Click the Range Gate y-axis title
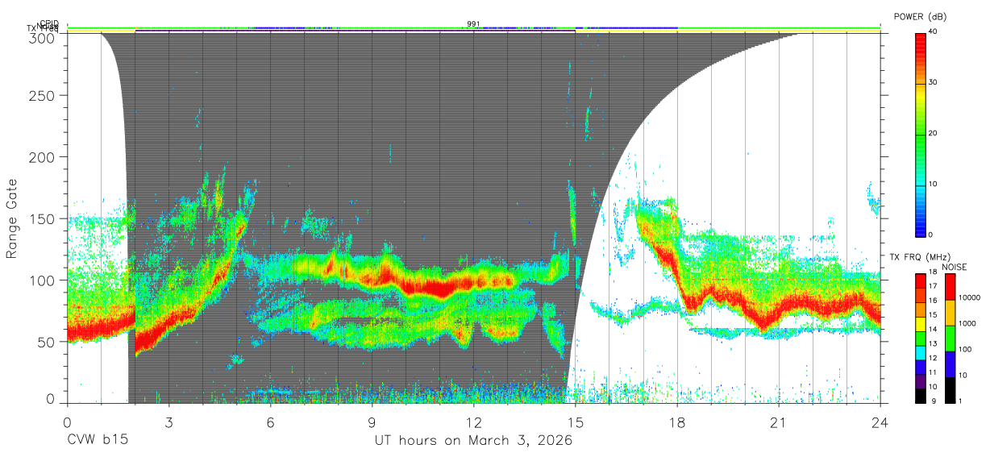The width and height of the screenshot is (990, 457). click(13, 218)
